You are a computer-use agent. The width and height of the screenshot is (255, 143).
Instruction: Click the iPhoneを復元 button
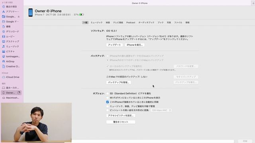pyautogui.click(x=135, y=45)
